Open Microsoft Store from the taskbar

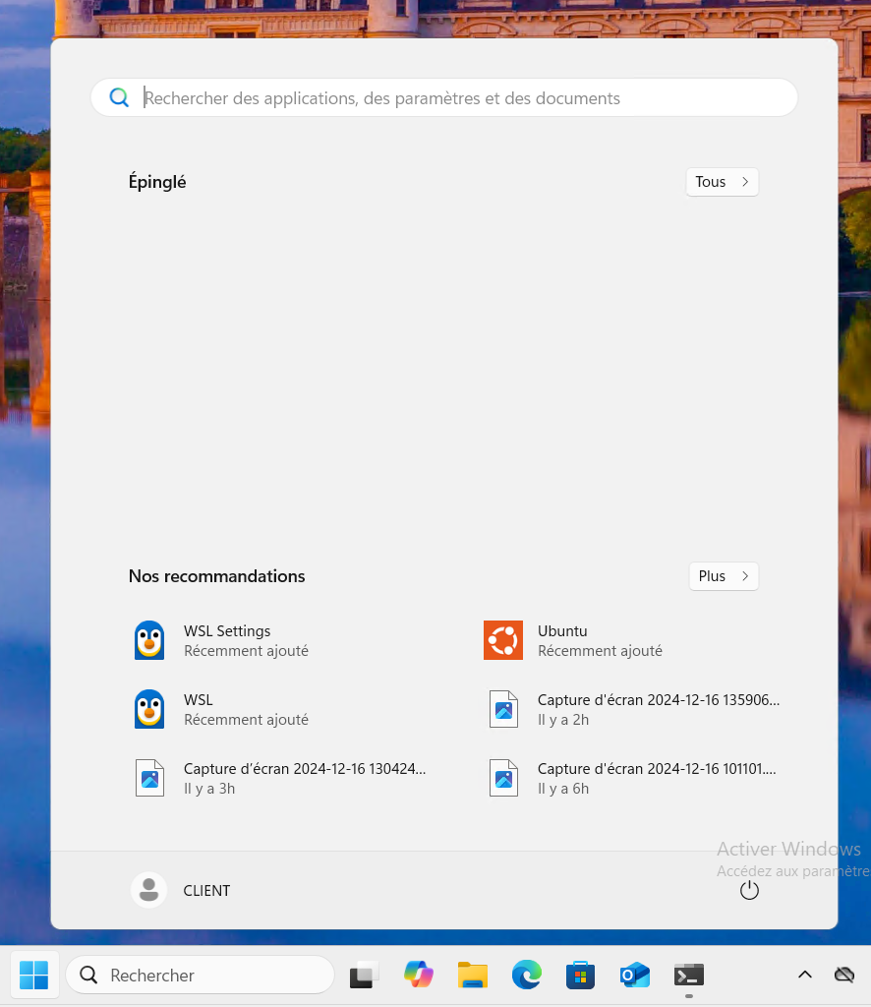pos(581,975)
